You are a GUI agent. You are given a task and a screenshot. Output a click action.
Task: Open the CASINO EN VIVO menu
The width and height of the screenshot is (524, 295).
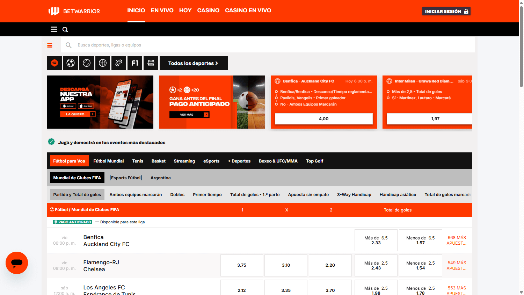pyautogui.click(x=248, y=10)
